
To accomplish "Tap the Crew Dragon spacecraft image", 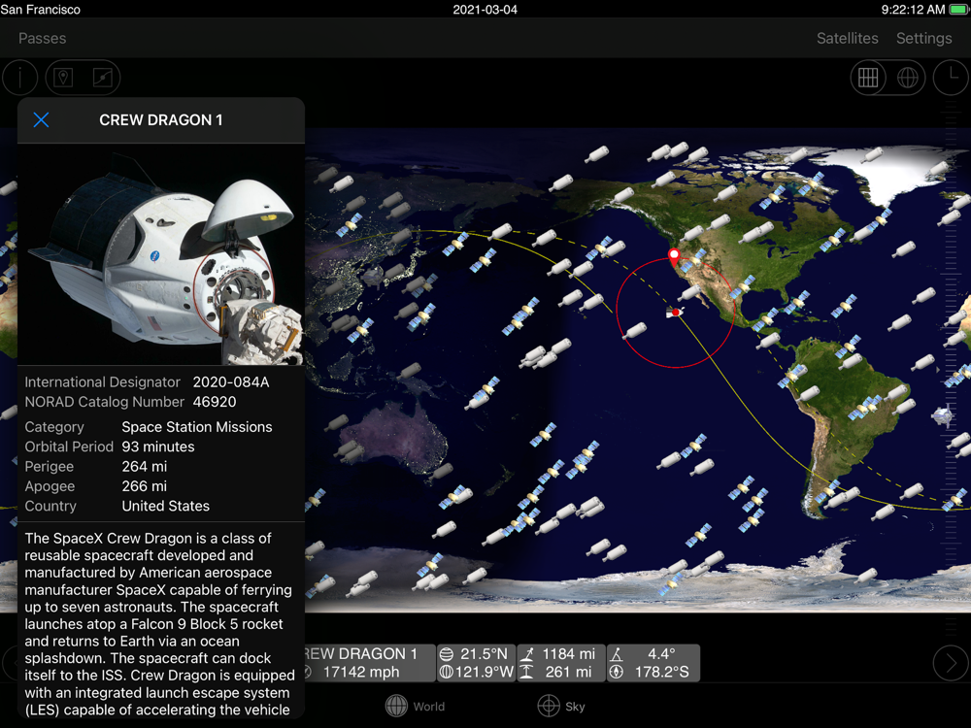I will (x=161, y=253).
